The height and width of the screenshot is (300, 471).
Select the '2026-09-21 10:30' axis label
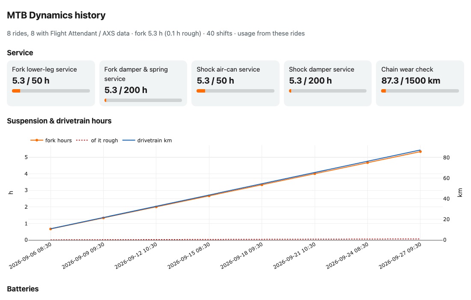coord(295,256)
